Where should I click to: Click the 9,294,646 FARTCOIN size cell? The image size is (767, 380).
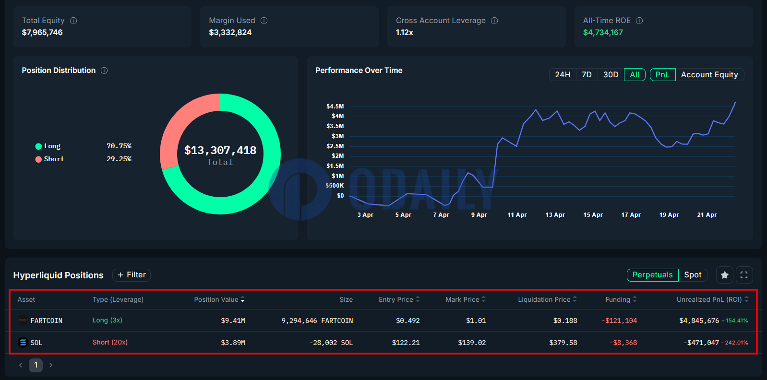[317, 321]
